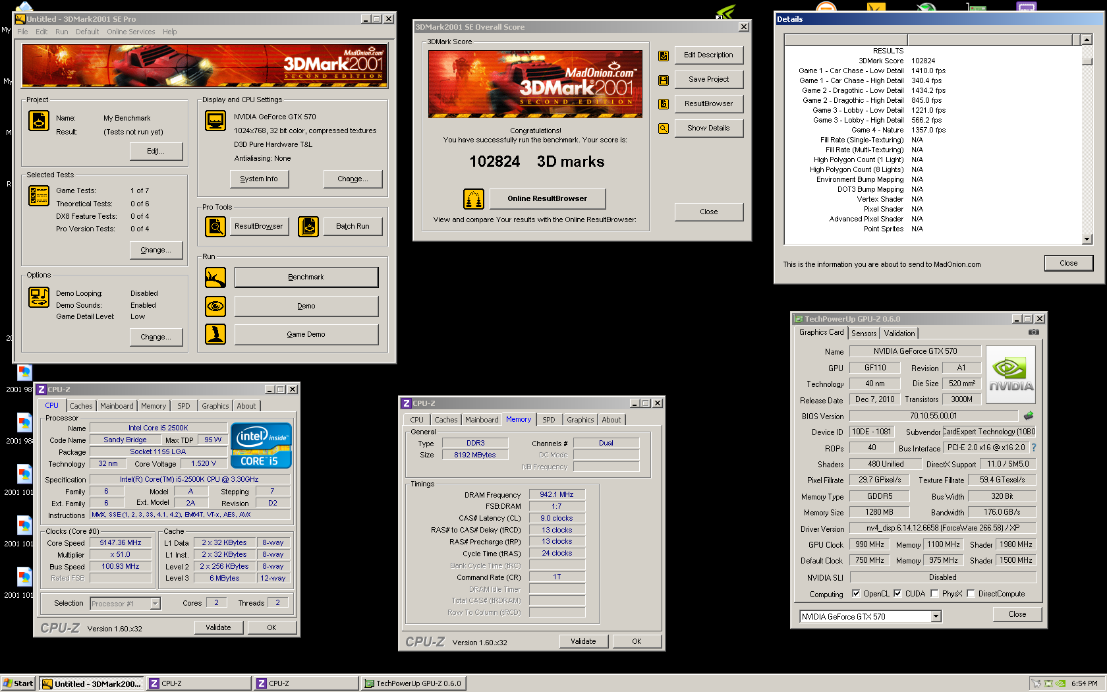Click the Selected Tests checklist icon
Viewport: 1107px width, 692px height.
tap(39, 196)
